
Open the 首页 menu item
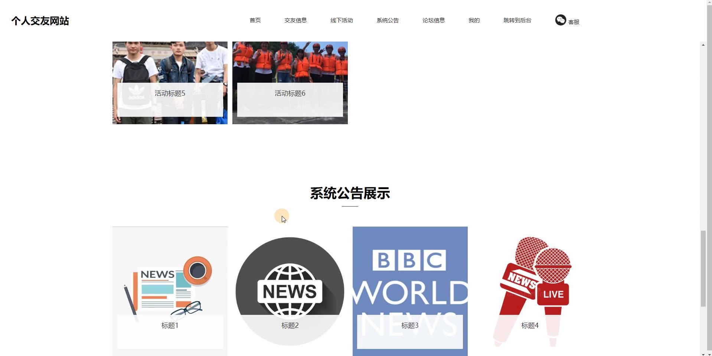tap(255, 20)
